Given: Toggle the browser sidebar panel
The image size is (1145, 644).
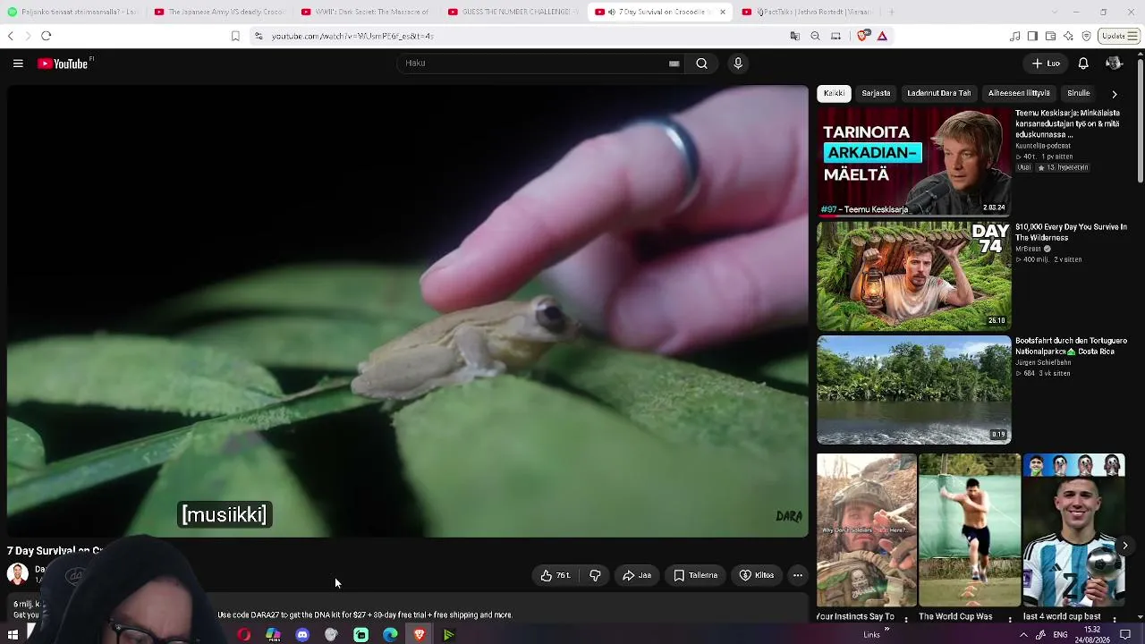Looking at the screenshot, I should pyautogui.click(x=1032, y=36).
